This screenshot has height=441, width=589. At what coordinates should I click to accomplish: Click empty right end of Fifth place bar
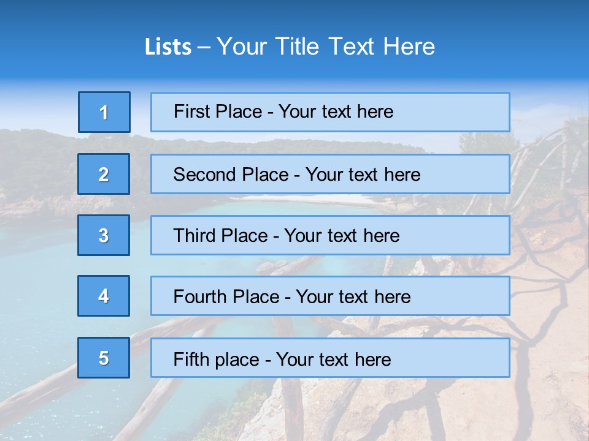pyautogui.click(x=466, y=358)
